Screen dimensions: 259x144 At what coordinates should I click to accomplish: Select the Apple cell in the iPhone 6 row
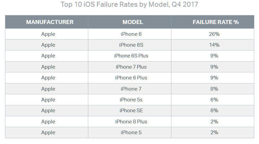[x=48, y=34]
